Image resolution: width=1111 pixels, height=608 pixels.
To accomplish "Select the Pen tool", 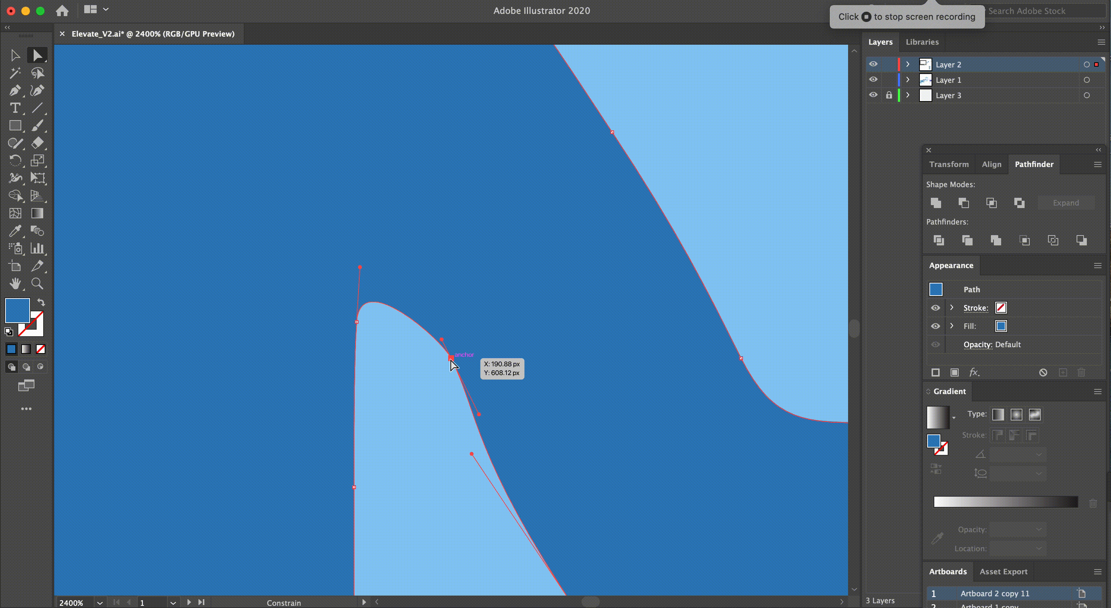I will tap(15, 90).
